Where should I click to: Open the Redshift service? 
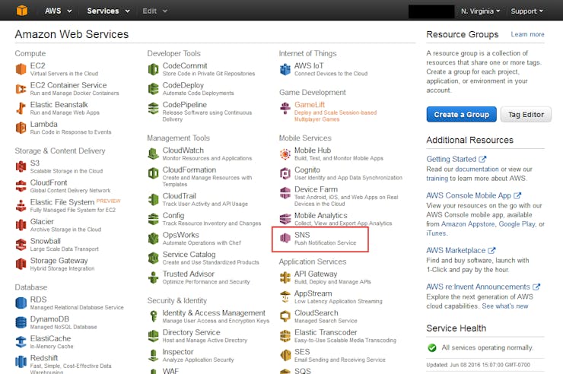click(x=44, y=358)
